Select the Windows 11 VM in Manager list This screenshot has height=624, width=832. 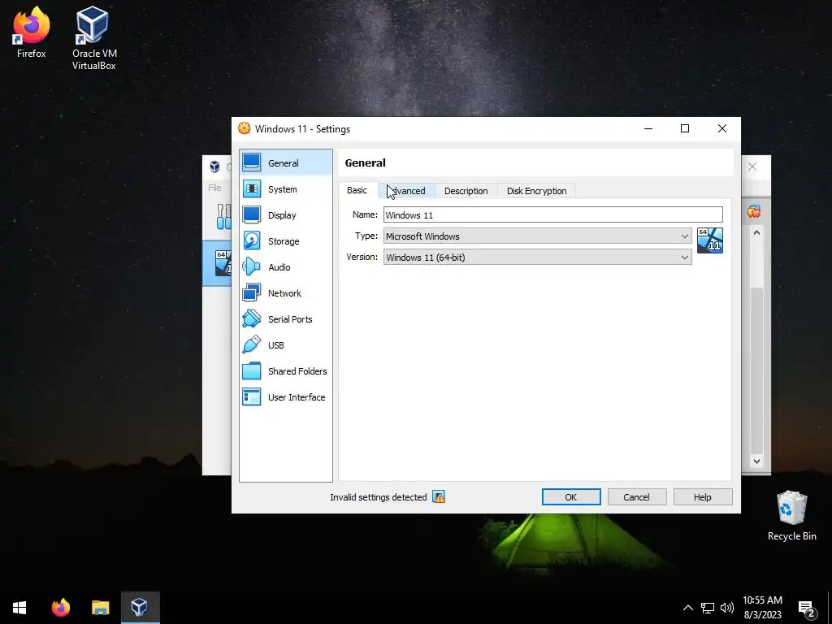217,263
